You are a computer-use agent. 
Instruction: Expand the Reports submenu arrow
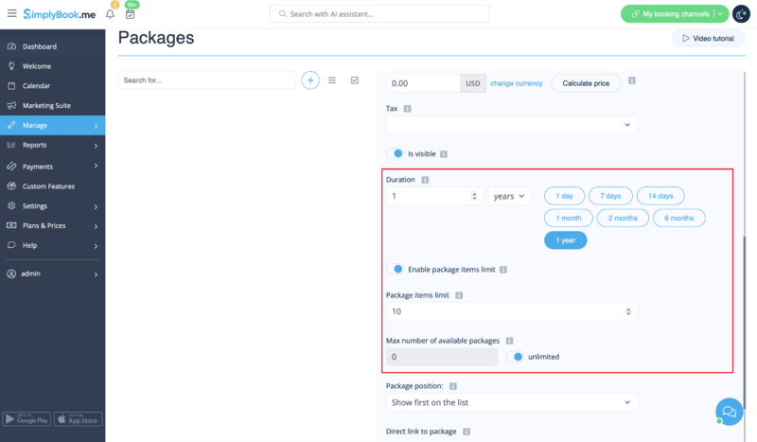point(96,146)
